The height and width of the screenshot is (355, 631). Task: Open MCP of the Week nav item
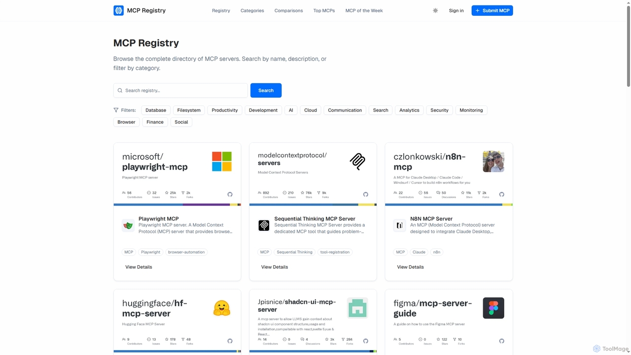click(x=364, y=10)
